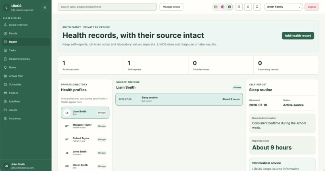Open the People section
The image size is (325, 171).
pyautogui.click(x=26, y=33)
